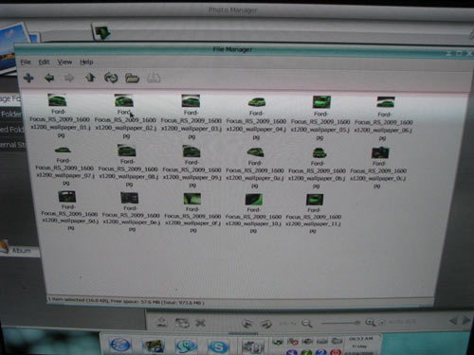
Task: Click the fullscreen cross-arrows icon in Photo Manager
Action: (201, 323)
